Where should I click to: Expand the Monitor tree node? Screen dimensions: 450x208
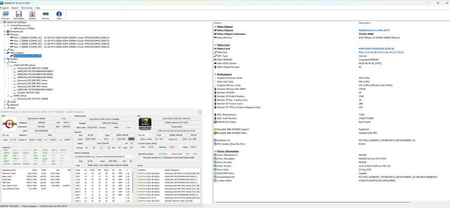(x=5, y=59)
